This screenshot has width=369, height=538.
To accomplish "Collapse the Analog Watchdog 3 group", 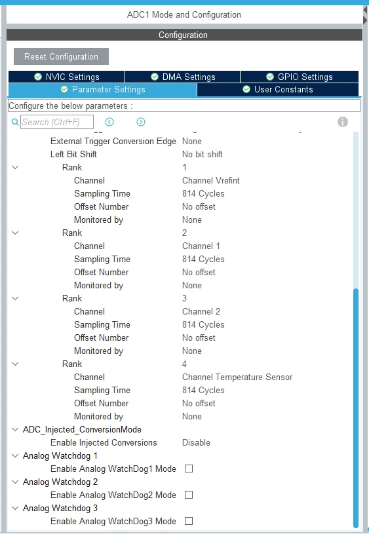I will pos(15,508).
